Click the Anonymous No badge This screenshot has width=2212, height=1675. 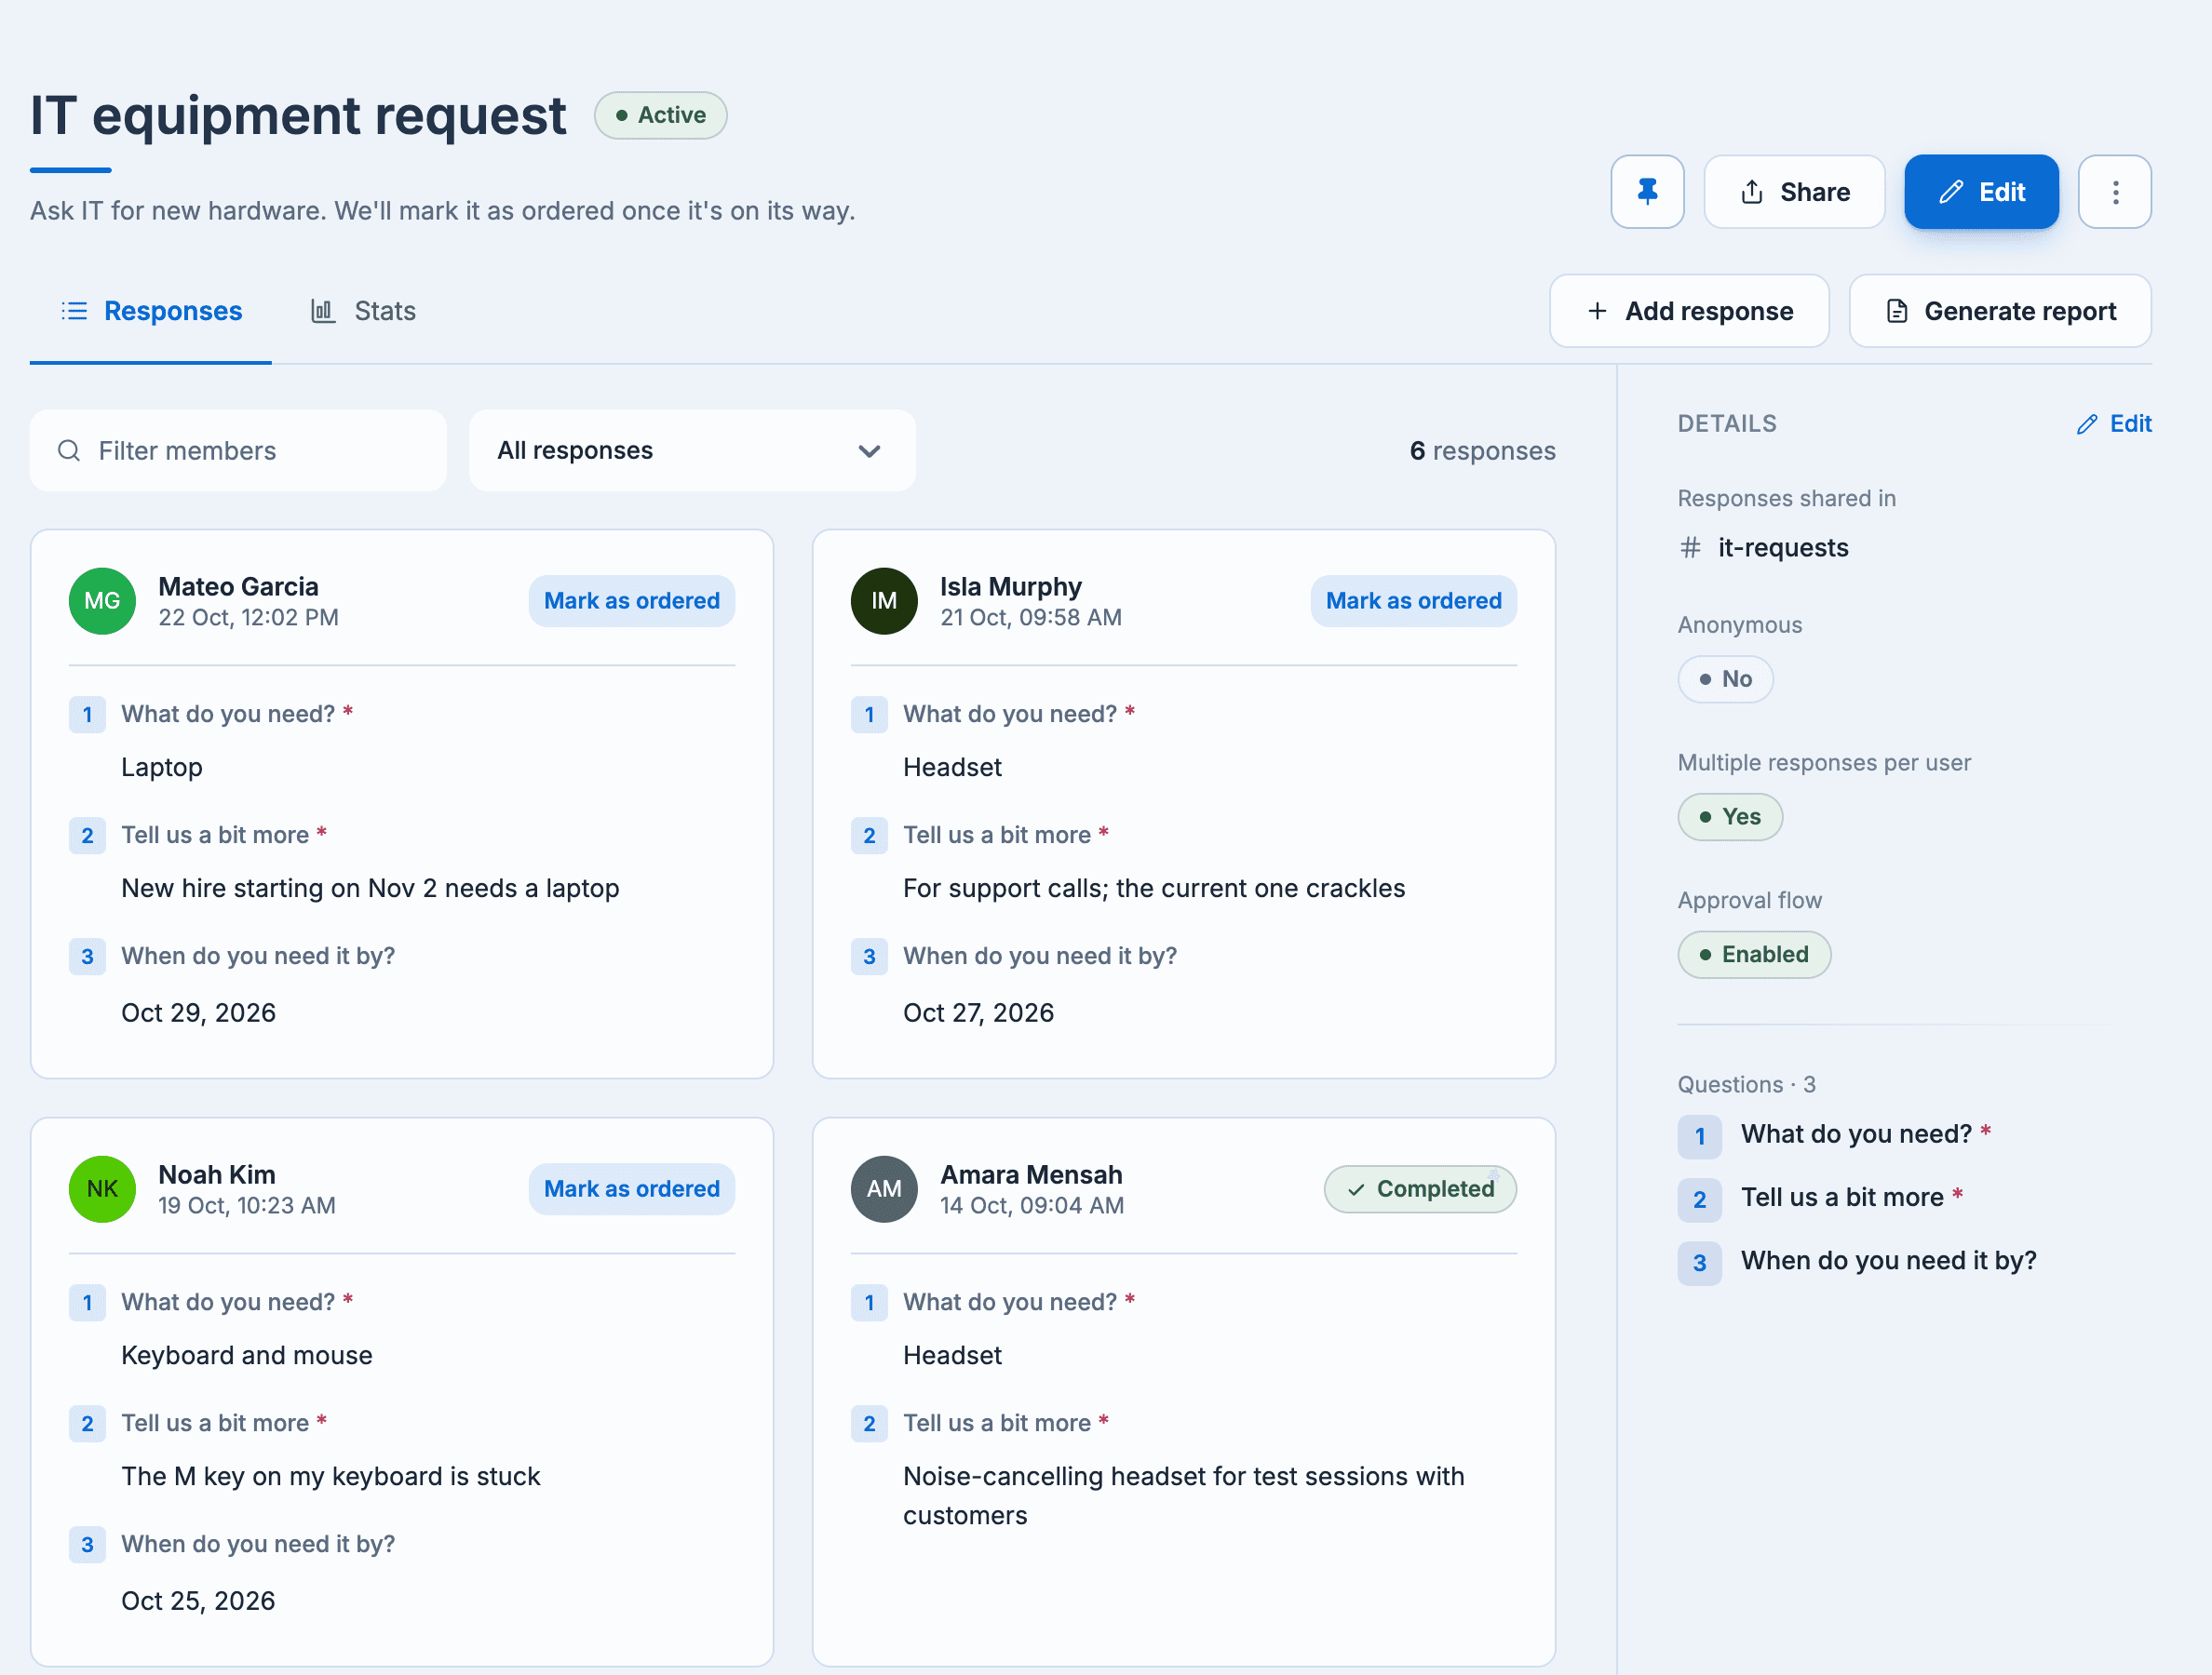pos(1725,679)
